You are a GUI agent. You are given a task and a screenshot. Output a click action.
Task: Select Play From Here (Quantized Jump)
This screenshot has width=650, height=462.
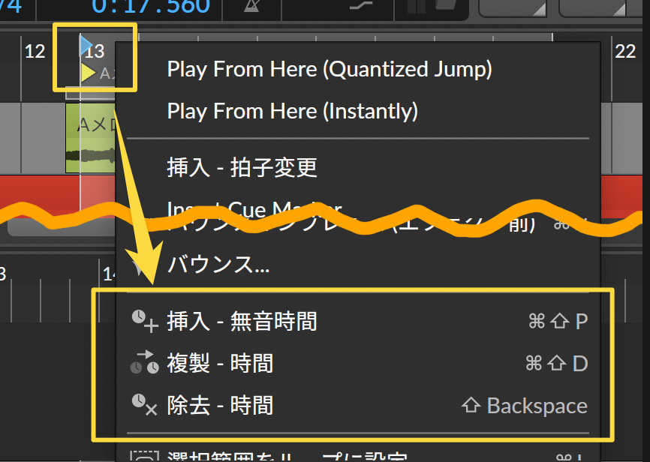[330, 69]
